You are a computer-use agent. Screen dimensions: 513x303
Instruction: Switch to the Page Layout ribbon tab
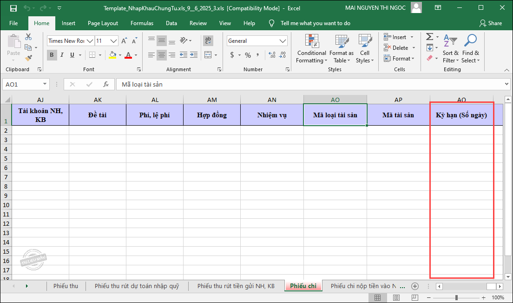point(103,23)
